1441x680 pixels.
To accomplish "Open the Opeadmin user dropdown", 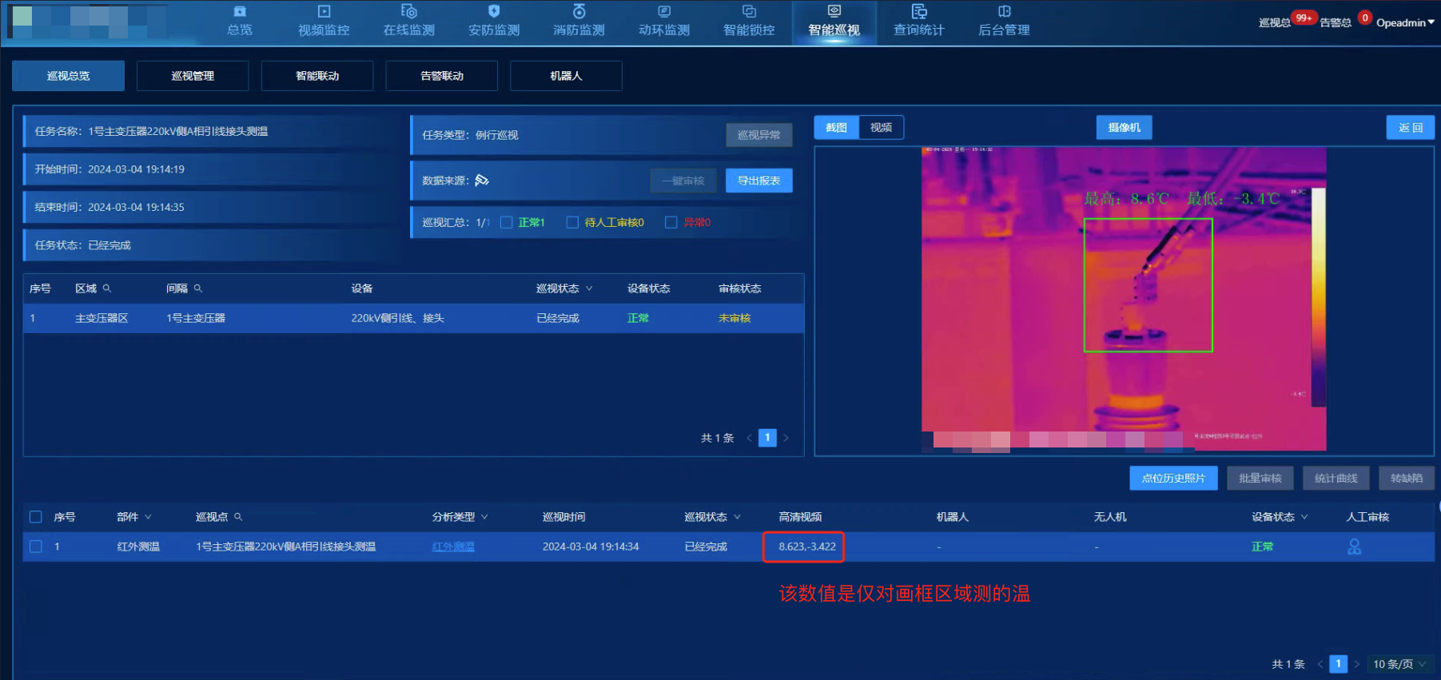I will 1405,22.
